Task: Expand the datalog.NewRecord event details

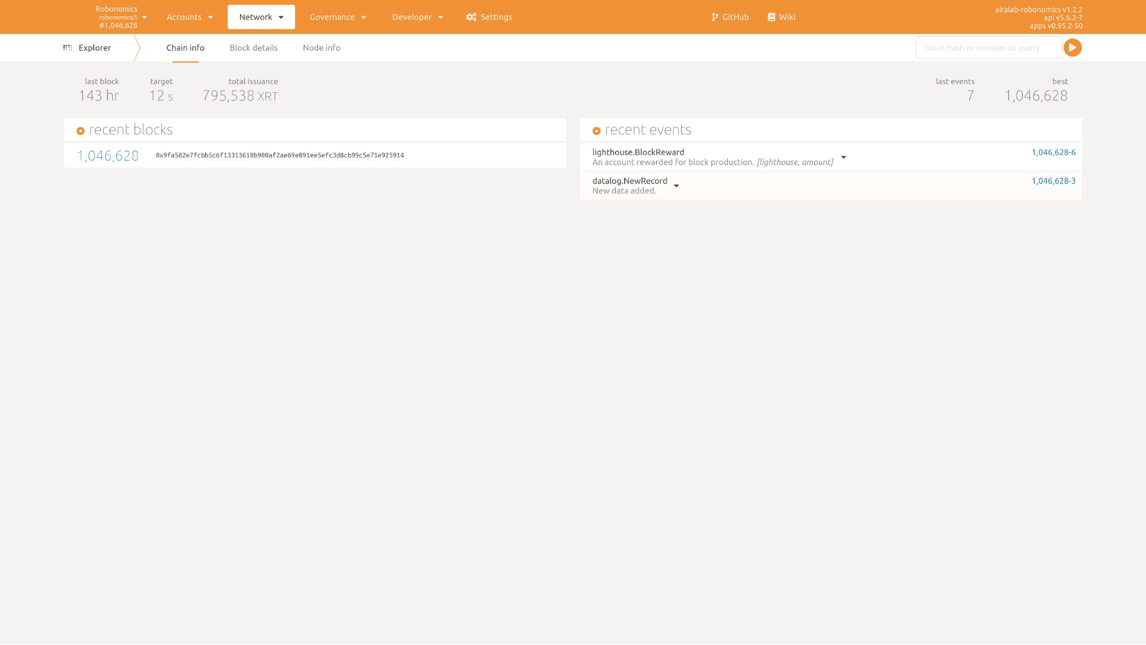Action: coord(676,186)
